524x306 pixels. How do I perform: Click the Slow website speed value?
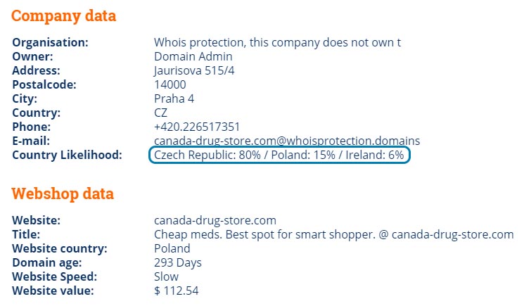[167, 276]
